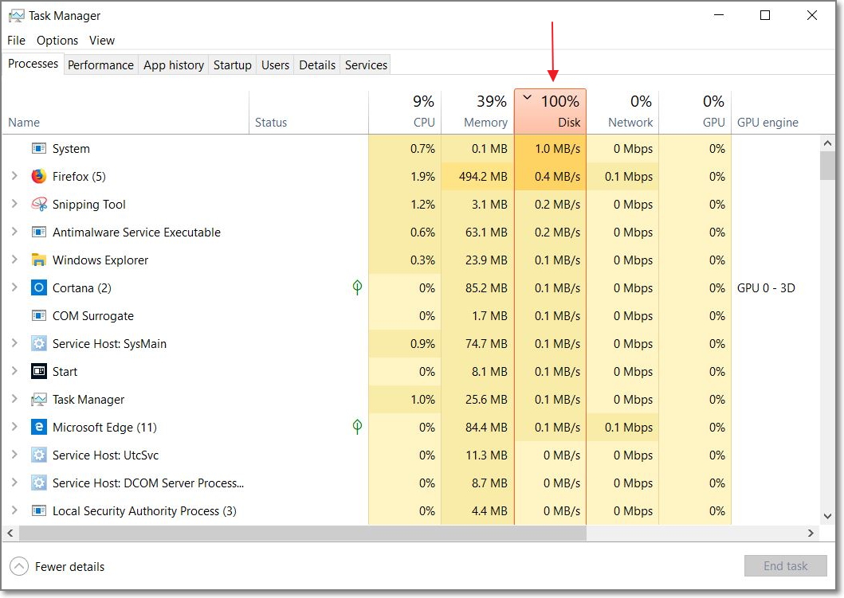Expand the Antimalware Service Executable row

point(14,232)
